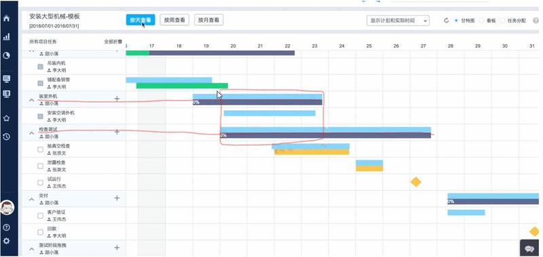
Task: Toggle the 吊装内机 task checkbox
Action: tap(41, 66)
